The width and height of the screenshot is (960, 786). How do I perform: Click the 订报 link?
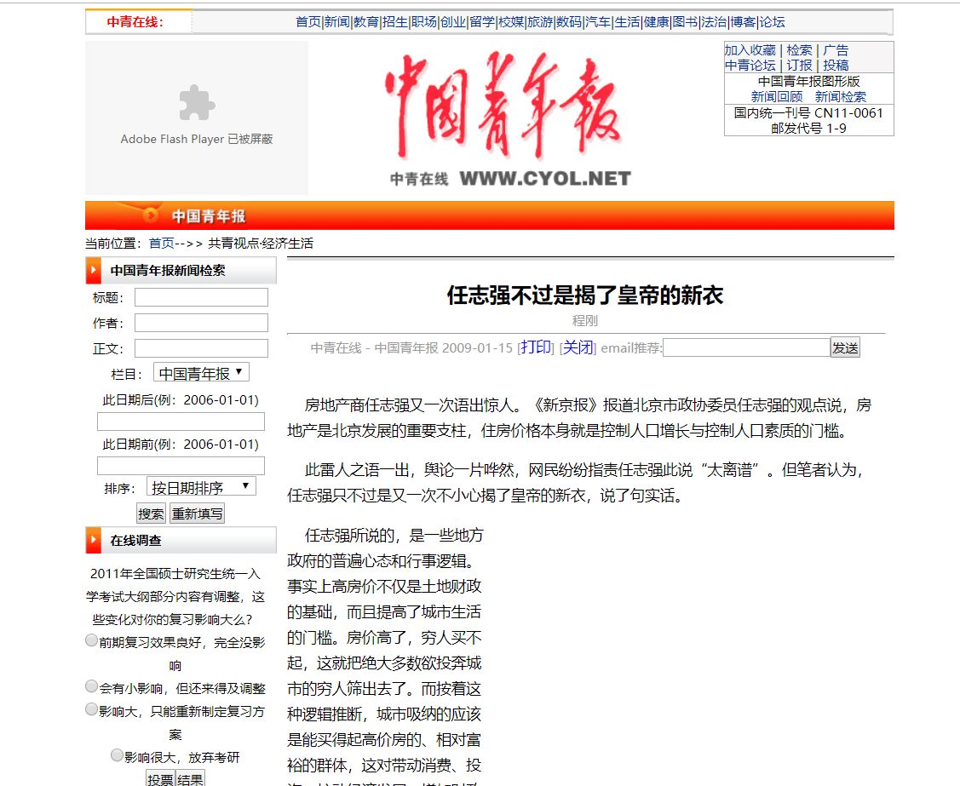coord(799,65)
